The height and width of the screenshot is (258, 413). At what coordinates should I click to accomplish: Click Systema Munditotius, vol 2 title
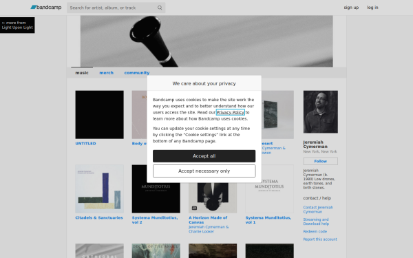(x=155, y=220)
